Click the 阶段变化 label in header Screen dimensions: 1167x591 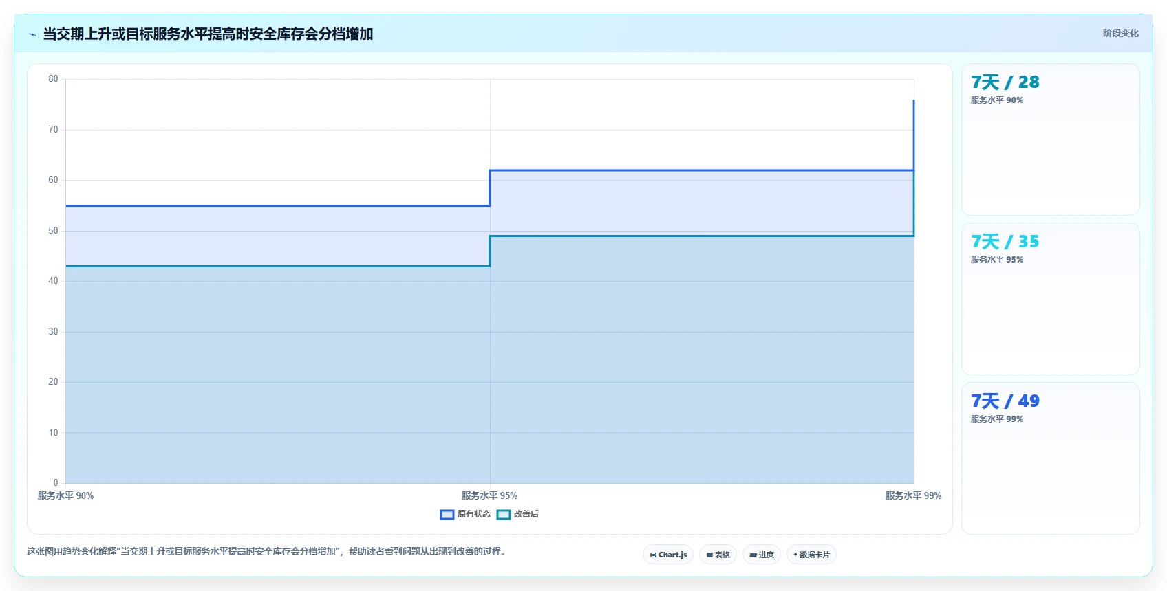pyautogui.click(x=1120, y=33)
